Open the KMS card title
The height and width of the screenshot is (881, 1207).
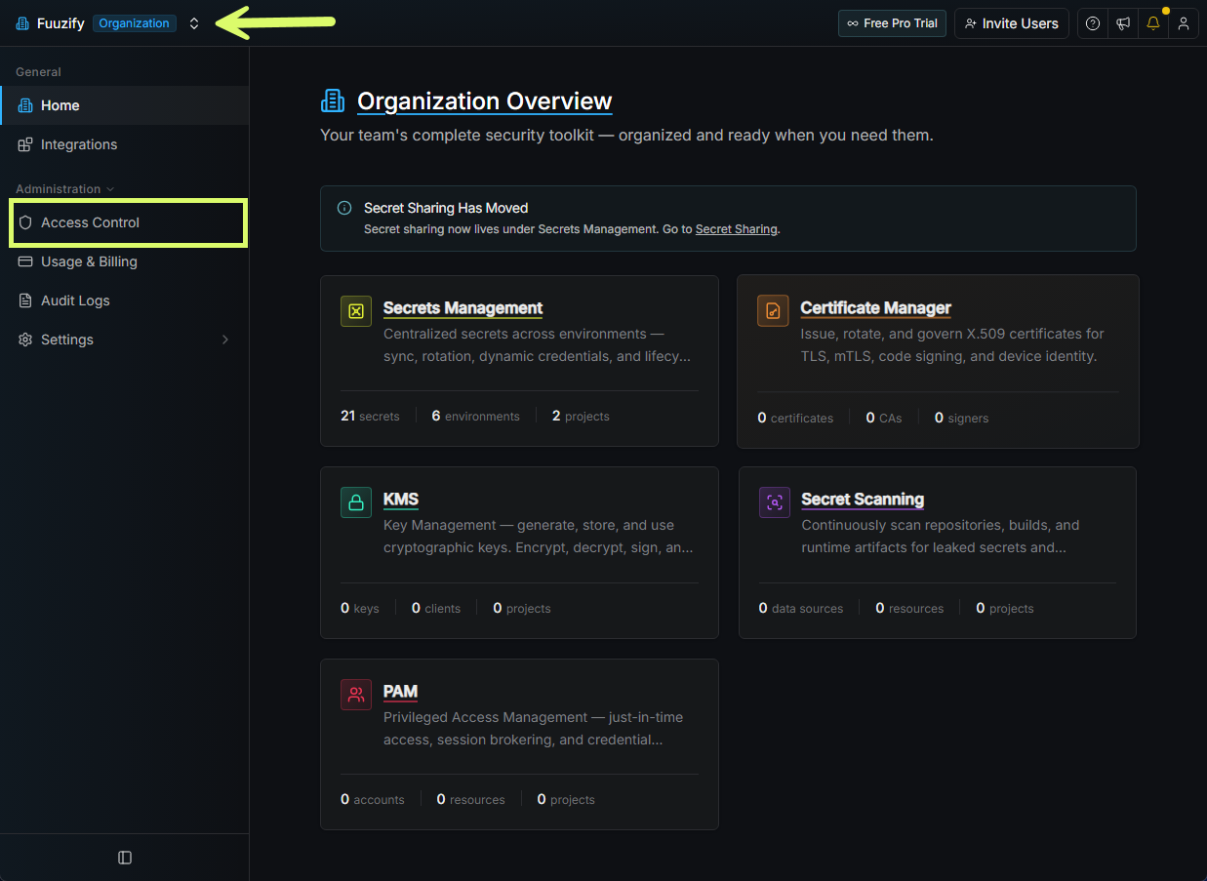pyautogui.click(x=401, y=500)
